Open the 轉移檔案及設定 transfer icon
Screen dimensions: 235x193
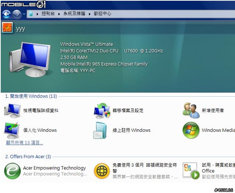pos(102,111)
